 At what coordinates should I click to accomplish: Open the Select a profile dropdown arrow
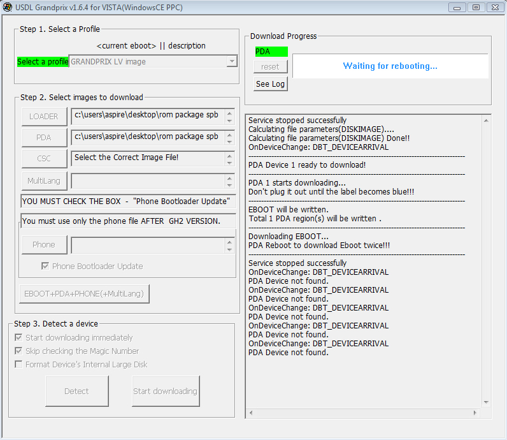coord(231,61)
